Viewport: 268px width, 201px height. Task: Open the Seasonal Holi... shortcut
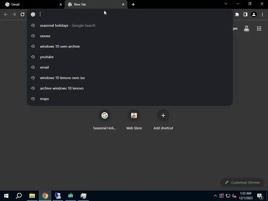104,120
